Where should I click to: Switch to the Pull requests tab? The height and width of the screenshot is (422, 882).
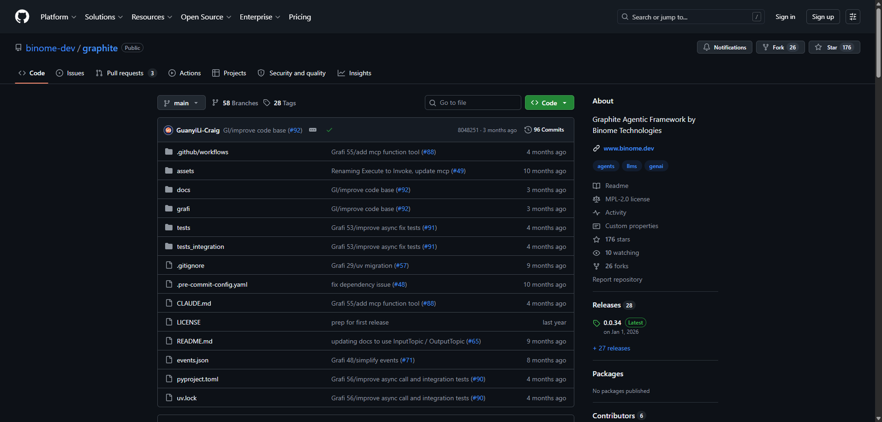click(125, 73)
